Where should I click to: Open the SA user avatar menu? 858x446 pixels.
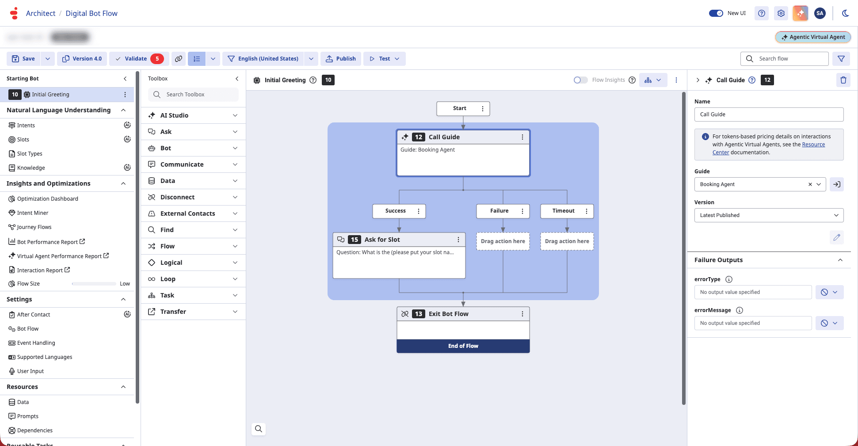[820, 13]
